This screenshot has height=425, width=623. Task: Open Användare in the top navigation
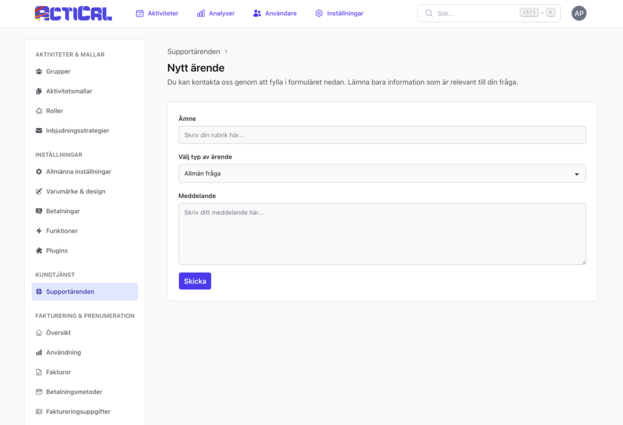coord(274,13)
